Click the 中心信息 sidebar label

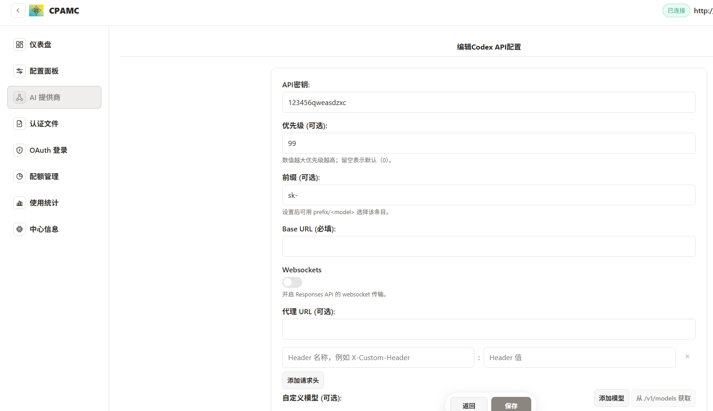point(44,229)
